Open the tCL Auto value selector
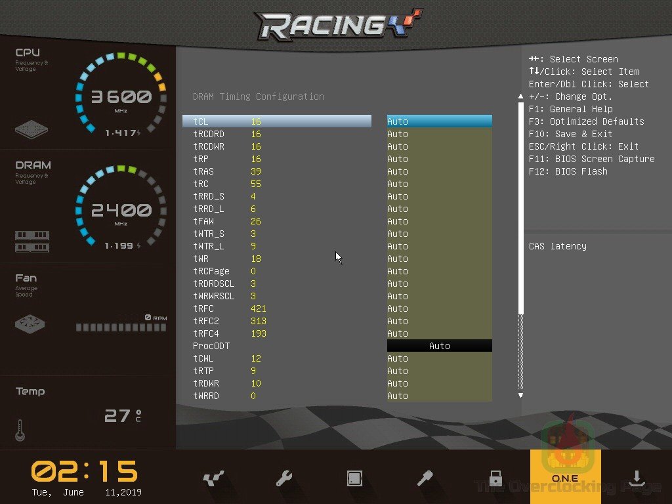 [x=439, y=121]
